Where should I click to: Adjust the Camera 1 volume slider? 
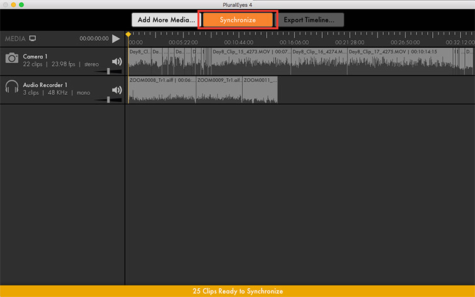(x=109, y=71)
